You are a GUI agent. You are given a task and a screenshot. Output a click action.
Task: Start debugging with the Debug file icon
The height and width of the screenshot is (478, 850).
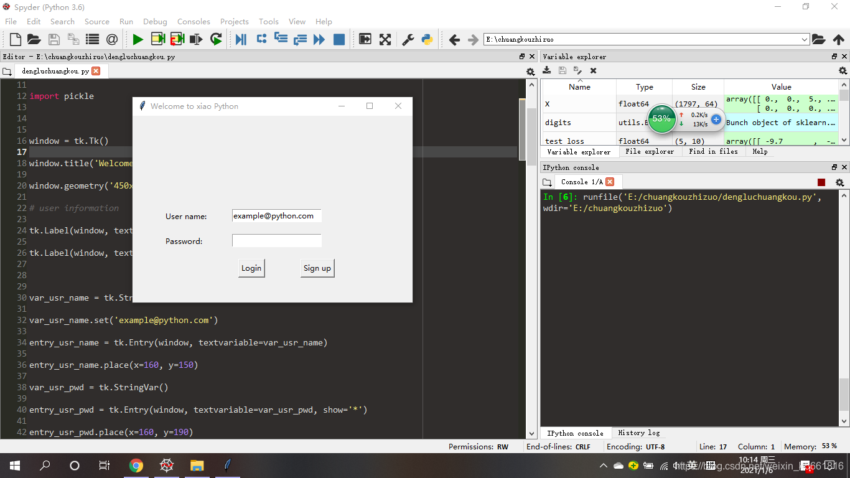[241, 40]
